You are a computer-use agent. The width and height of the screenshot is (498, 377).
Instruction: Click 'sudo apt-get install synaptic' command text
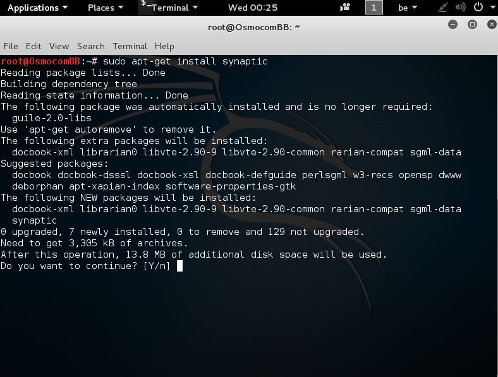coord(185,61)
